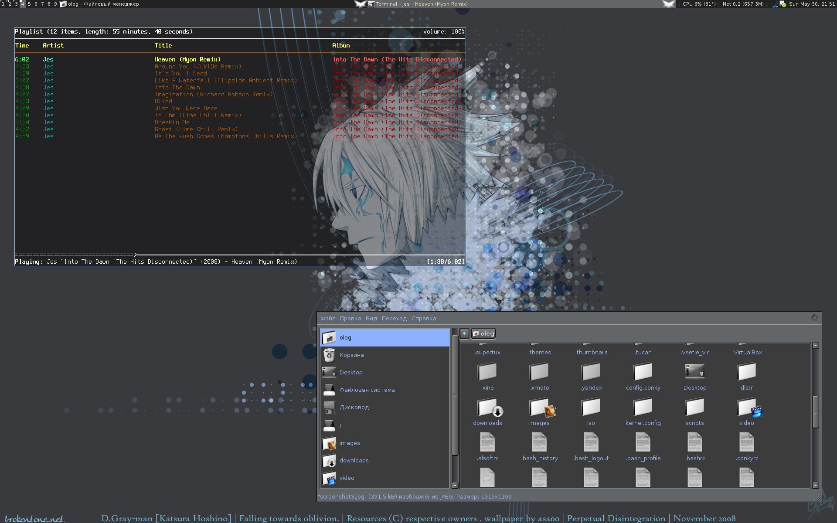Image resolution: width=837 pixels, height=523 pixels.
Task: Open video bookmark in sidebar
Action: [x=385, y=478]
